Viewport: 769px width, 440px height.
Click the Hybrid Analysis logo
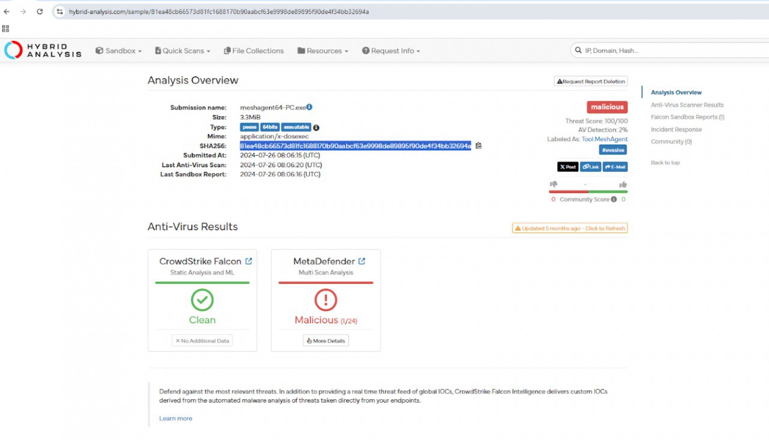(x=42, y=50)
